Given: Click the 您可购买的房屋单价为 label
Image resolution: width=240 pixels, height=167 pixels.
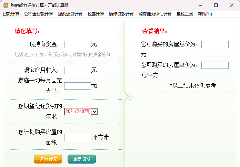Looking at the screenshot, I should [x=169, y=65].
